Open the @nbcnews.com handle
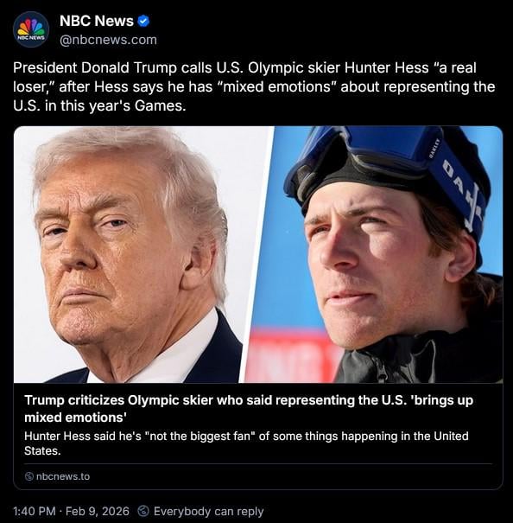The width and height of the screenshot is (513, 523). (x=108, y=40)
